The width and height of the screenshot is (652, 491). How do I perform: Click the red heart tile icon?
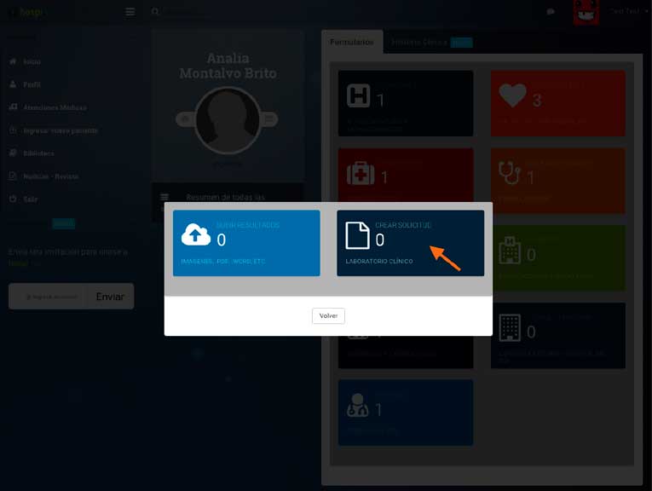tap(512, 95)
